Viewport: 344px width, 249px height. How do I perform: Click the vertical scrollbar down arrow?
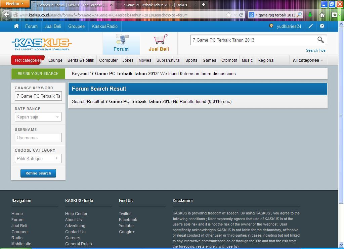click(x=341, y=244)
